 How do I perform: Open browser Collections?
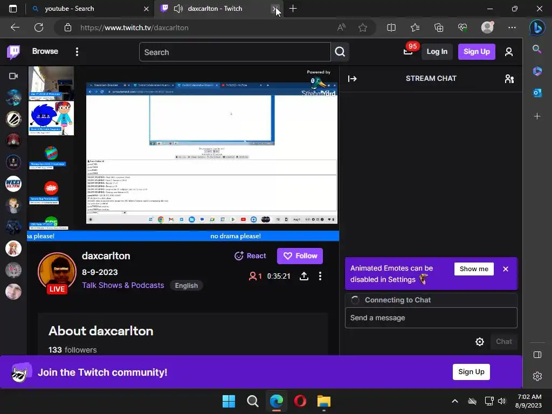(x=439, y=27)
